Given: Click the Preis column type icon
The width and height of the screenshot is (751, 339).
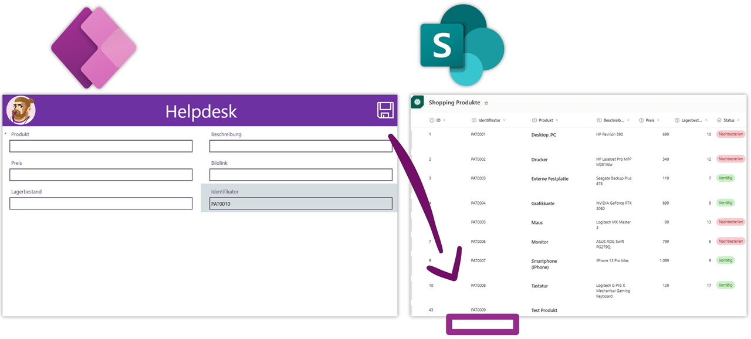Looking at the screenshot, I should click(641, 120).
